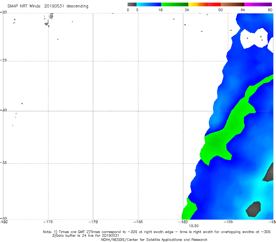276x242 pixels.
Task: Click the dark gray low-wind patch near bottom
Action: [x=253, y=209]
